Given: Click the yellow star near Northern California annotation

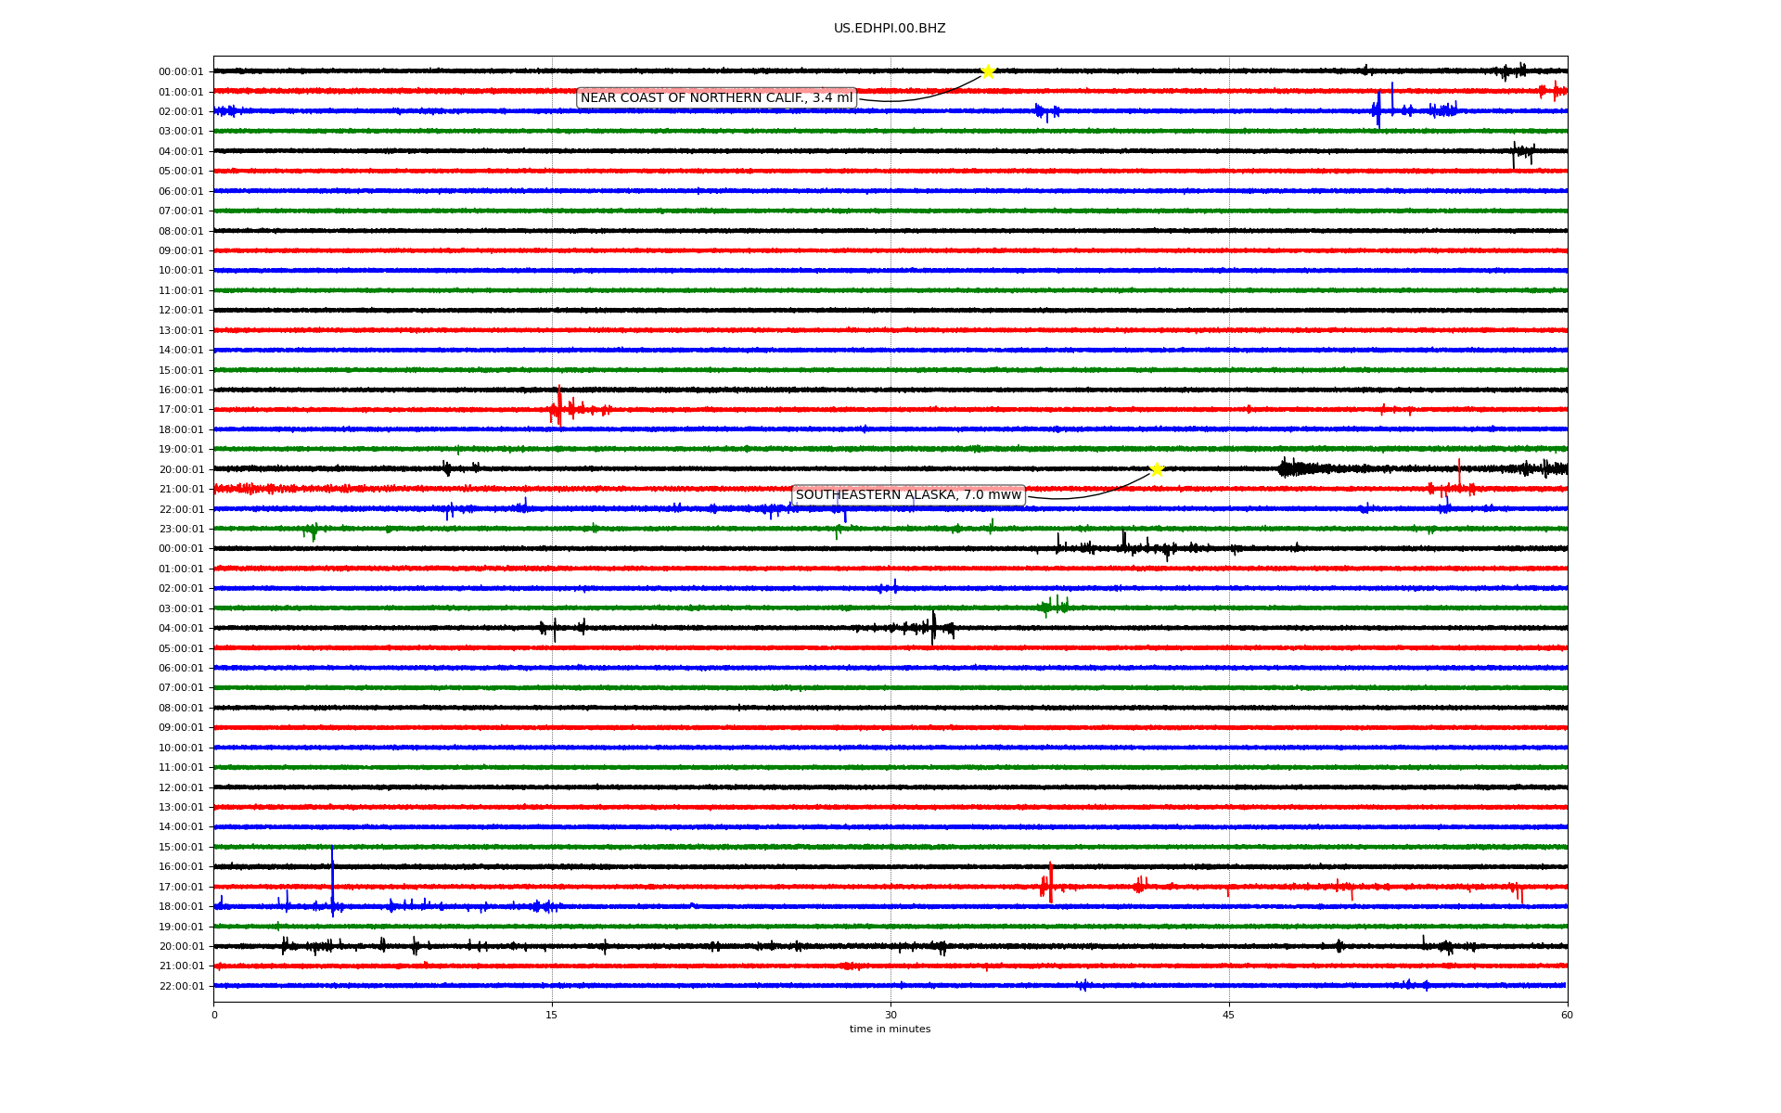Looking at the screenshot, I should click(988, 71).
